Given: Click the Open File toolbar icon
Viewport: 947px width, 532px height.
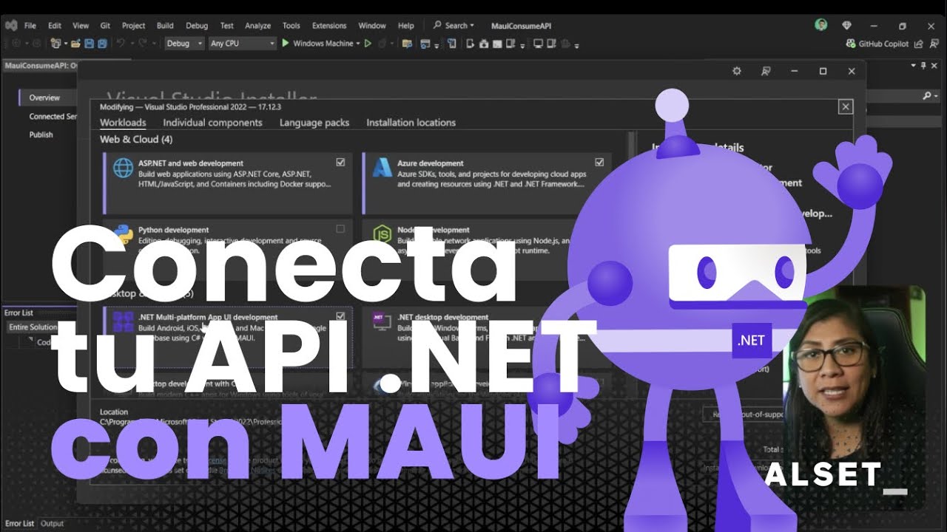Looking at the screenshot, I should 75,44.
